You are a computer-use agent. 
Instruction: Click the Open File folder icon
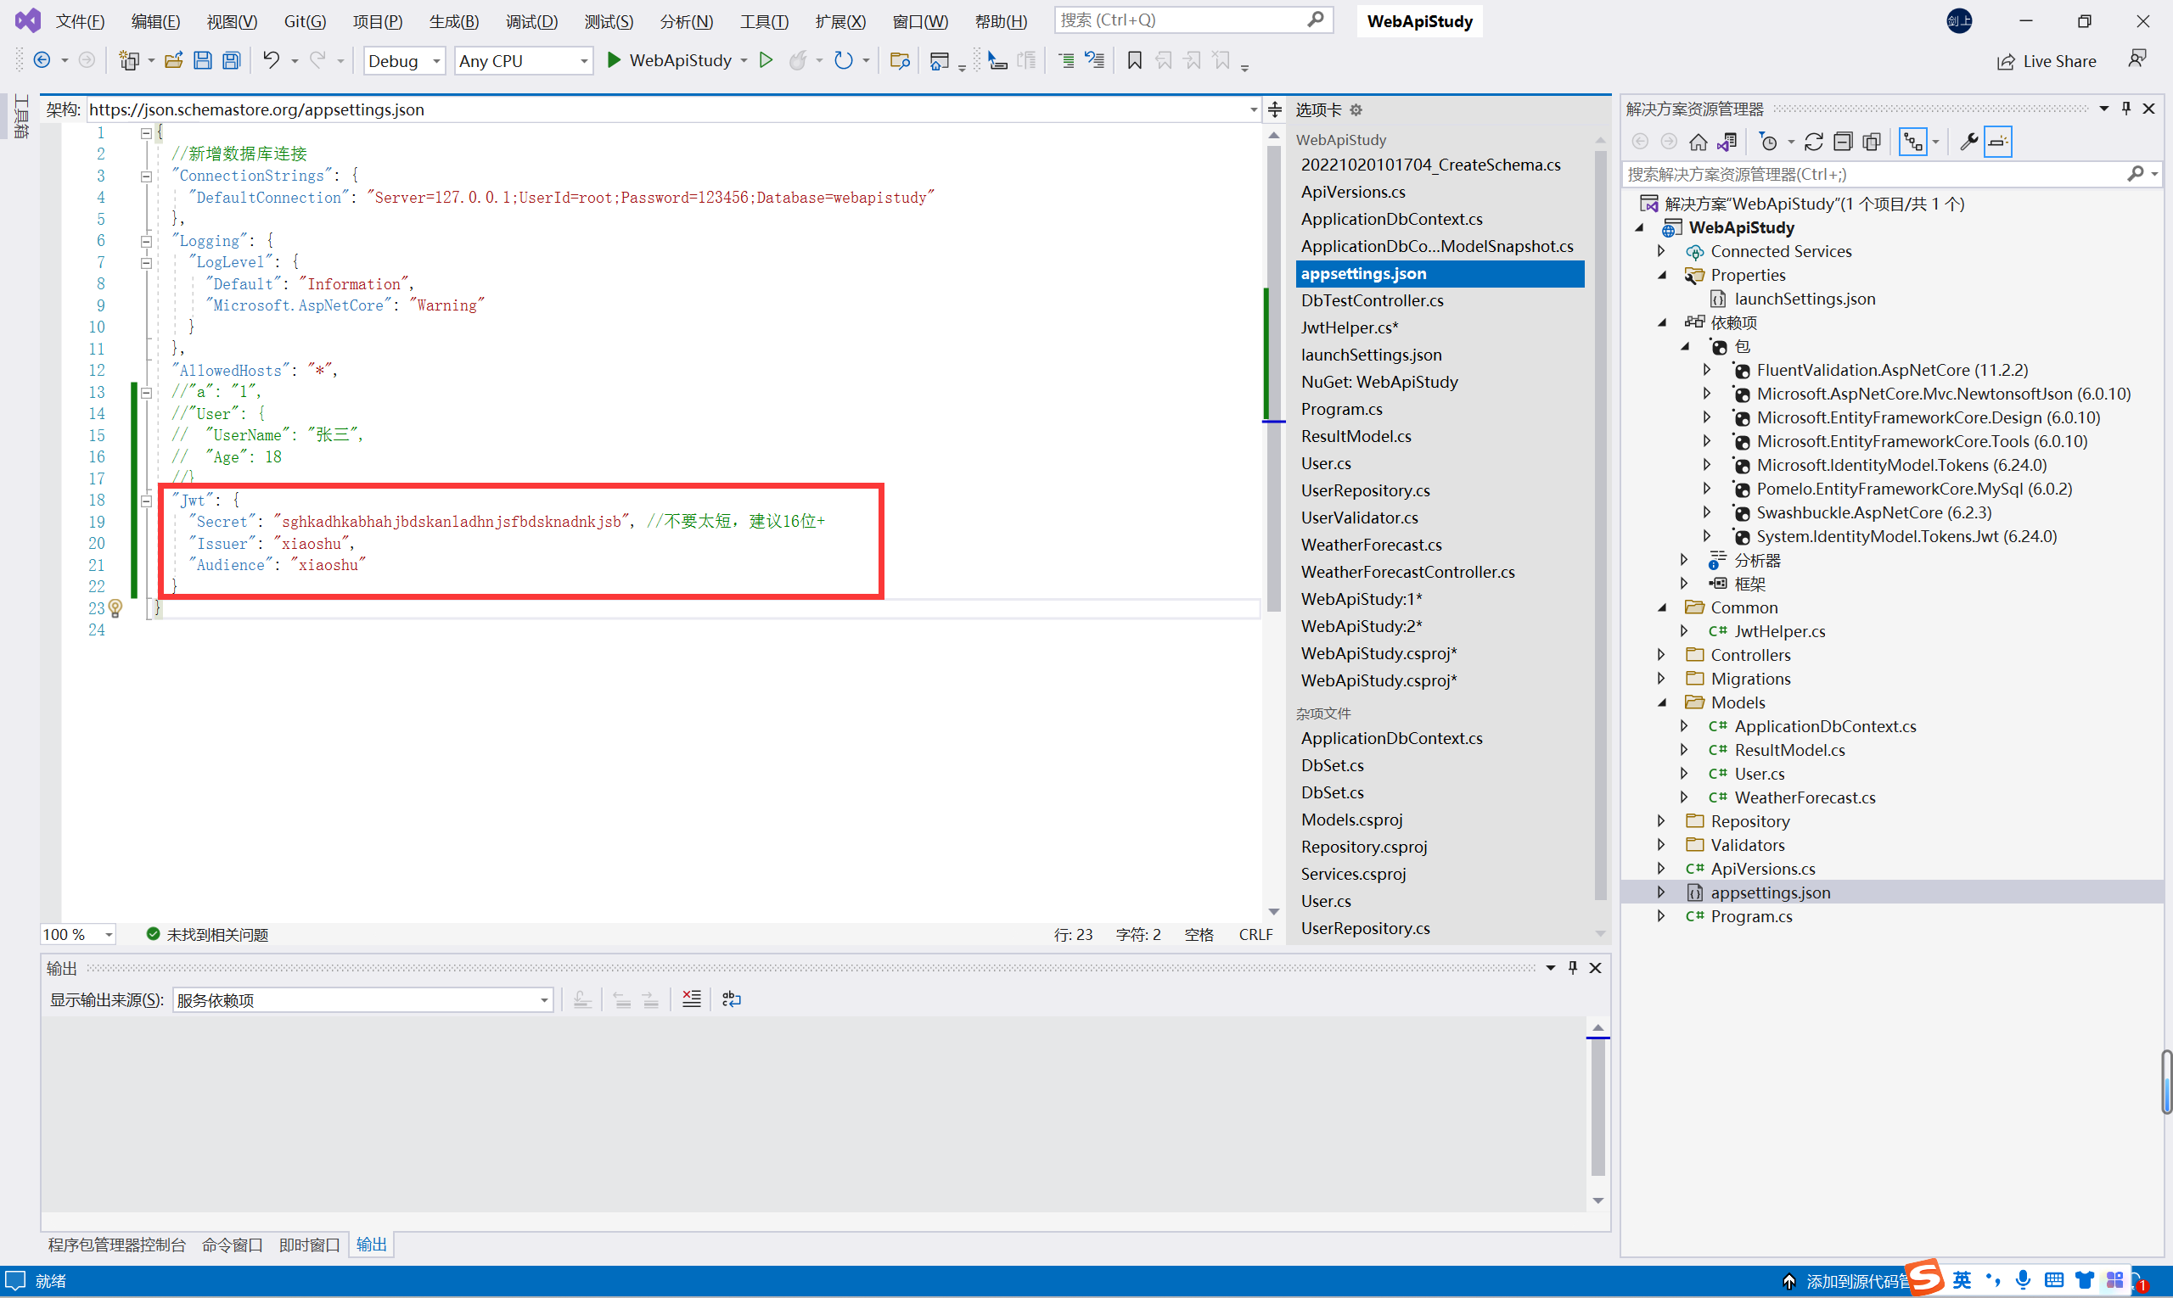point(173,60)
